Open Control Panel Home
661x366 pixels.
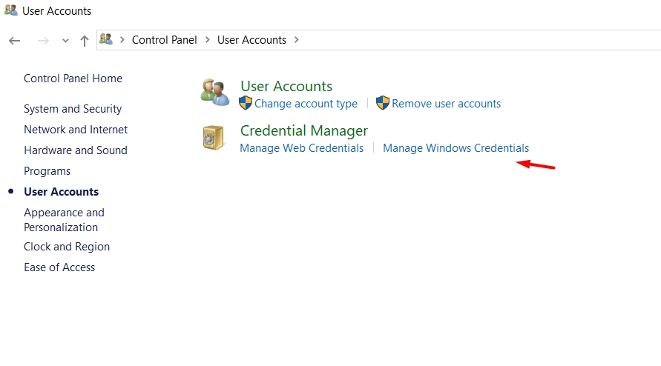click(73, 79)
